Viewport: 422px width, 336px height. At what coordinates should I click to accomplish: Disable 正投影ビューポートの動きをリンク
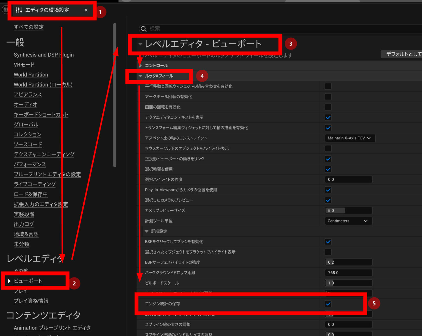[x=328, y=159]
